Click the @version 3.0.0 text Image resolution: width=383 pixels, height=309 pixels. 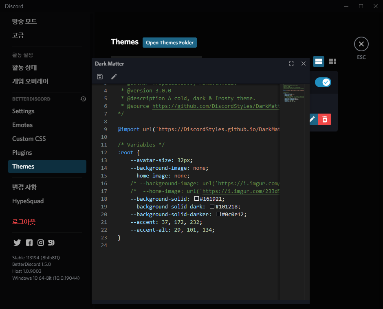[x=149, y=90]
